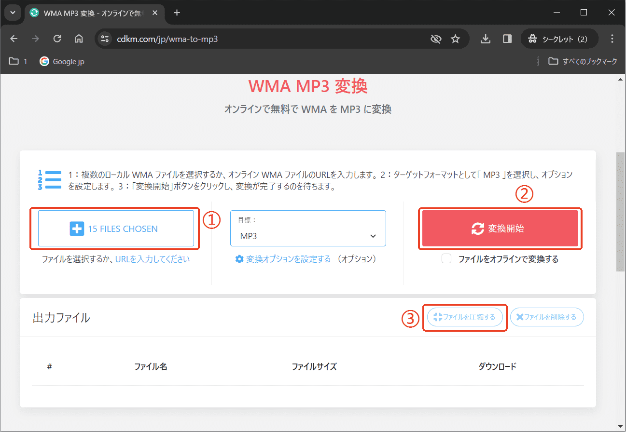Click the browser reload page icon
Viewport: 626px width, 432px height.
[57, 39]
